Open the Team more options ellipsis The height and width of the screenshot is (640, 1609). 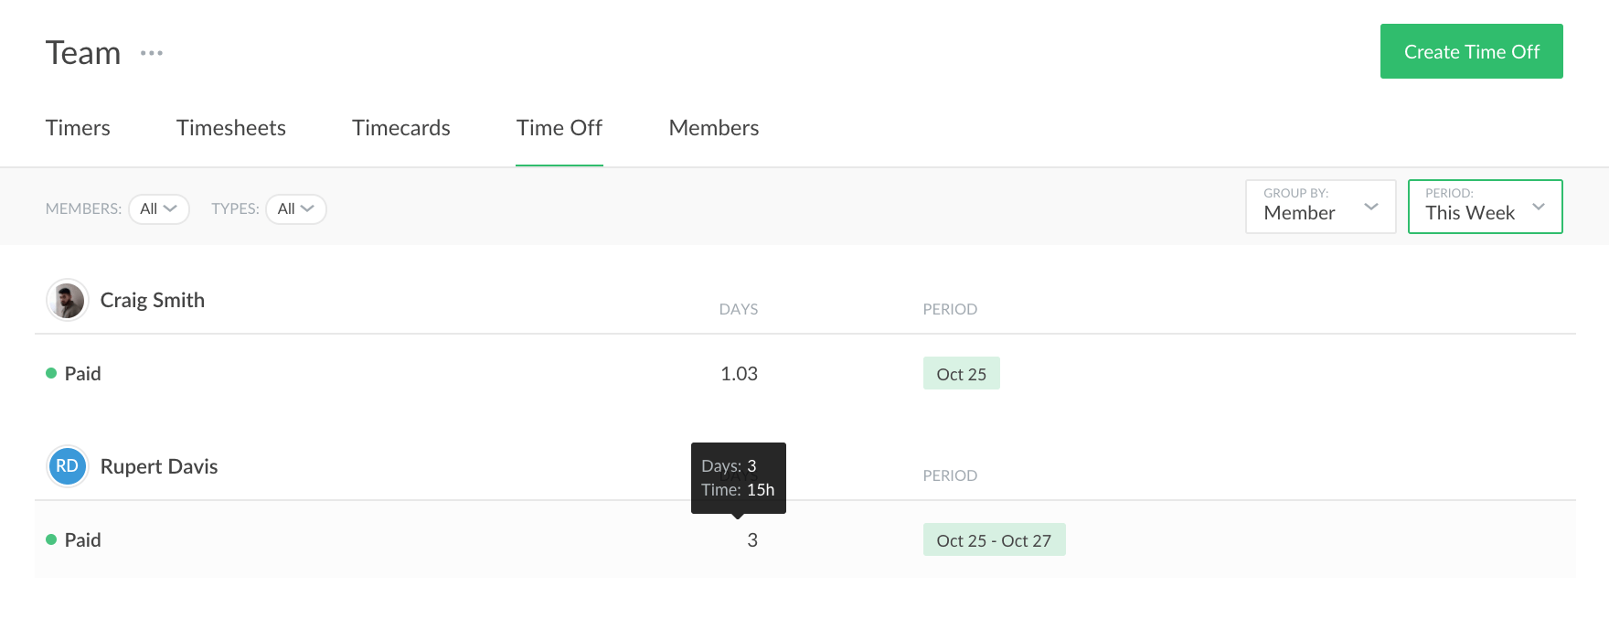[x=152, y=53]
